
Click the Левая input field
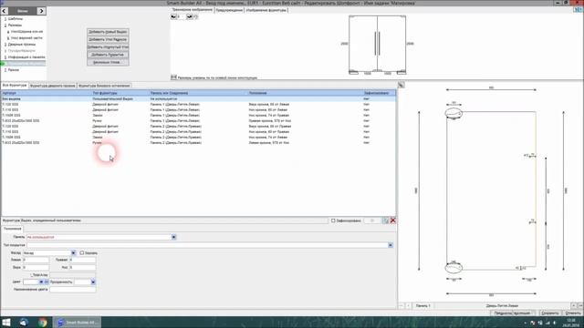pos(36,260)
